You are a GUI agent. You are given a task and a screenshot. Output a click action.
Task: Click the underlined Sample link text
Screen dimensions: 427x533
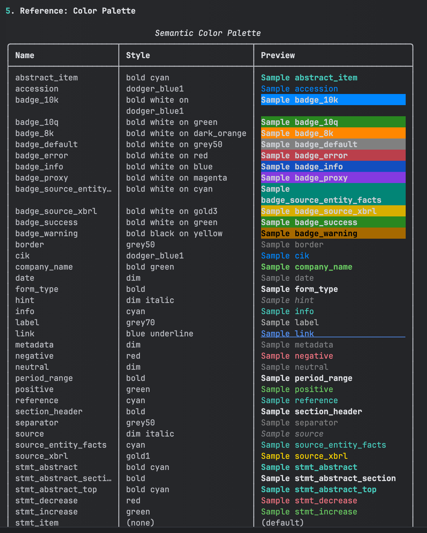287,334
